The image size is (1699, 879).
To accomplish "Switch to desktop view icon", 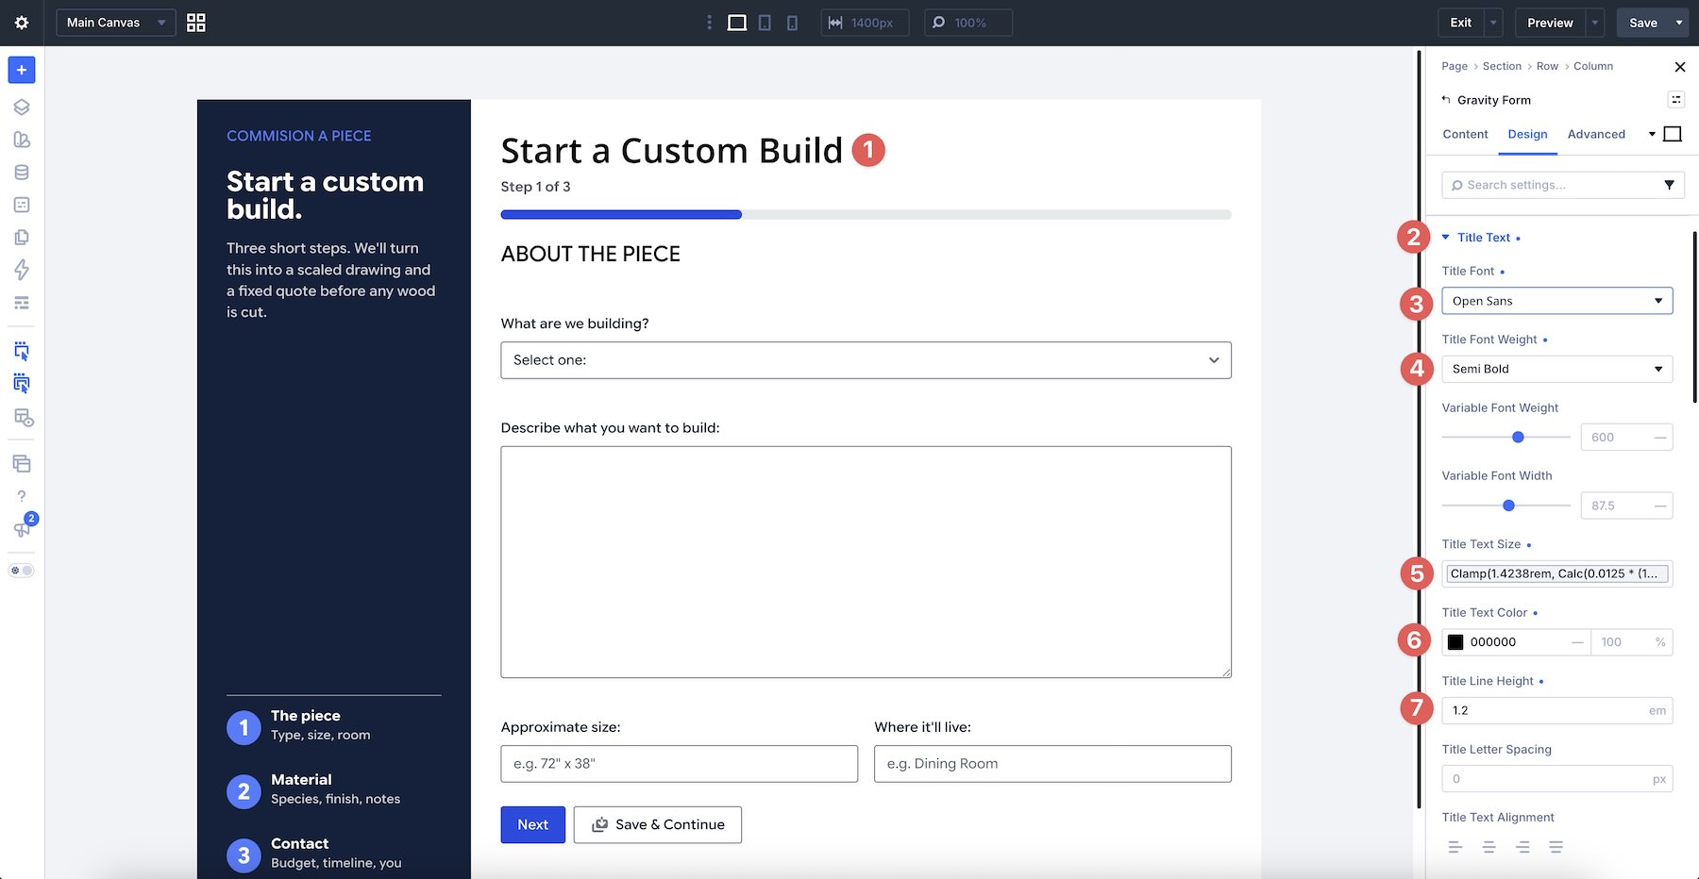I will point(737,23).
